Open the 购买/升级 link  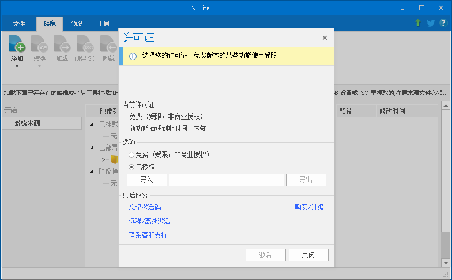309,207
